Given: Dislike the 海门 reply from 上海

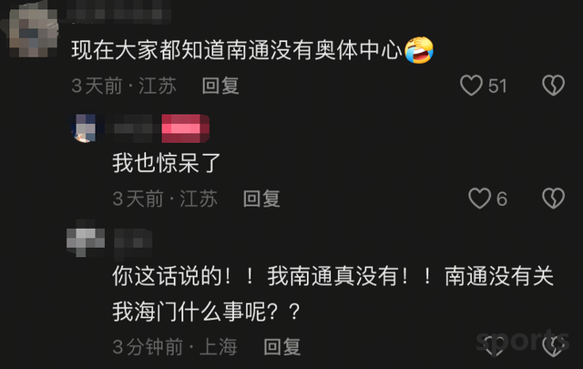Looking at the screenshot, I should coord(553,346).
